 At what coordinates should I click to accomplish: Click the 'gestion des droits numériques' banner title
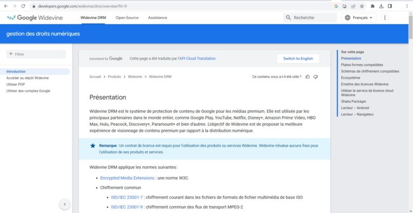pos(43,34)
